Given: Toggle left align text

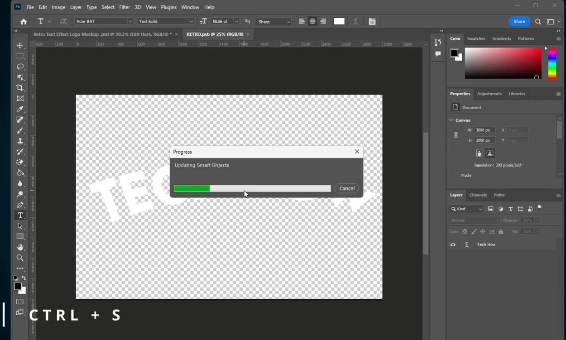Looking at the screenshot, I should (x=302, y=21).
